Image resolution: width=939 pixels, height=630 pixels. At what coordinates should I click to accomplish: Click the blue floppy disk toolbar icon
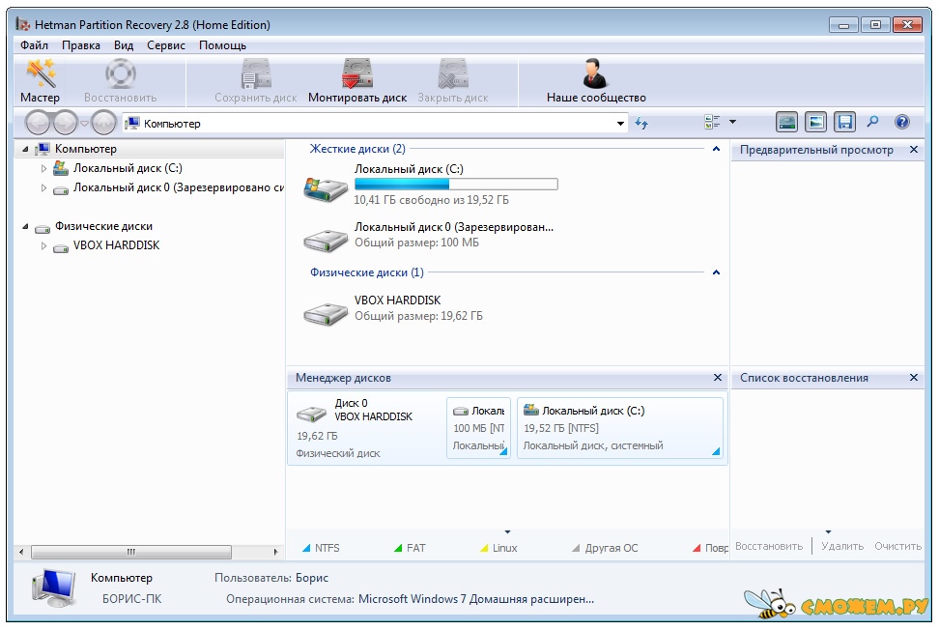click(x=844, y=122)
